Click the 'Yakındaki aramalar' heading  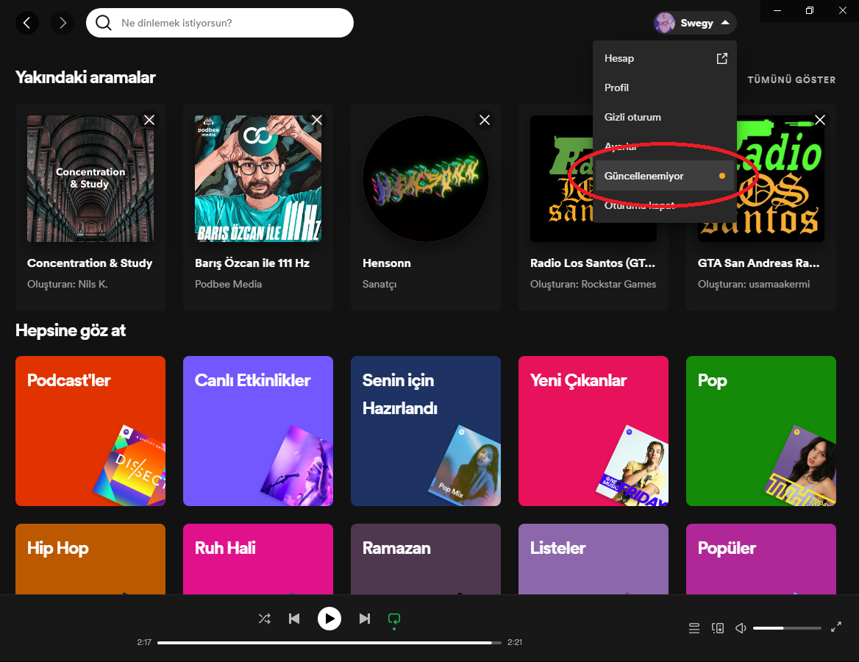click(x=85, y=77)
